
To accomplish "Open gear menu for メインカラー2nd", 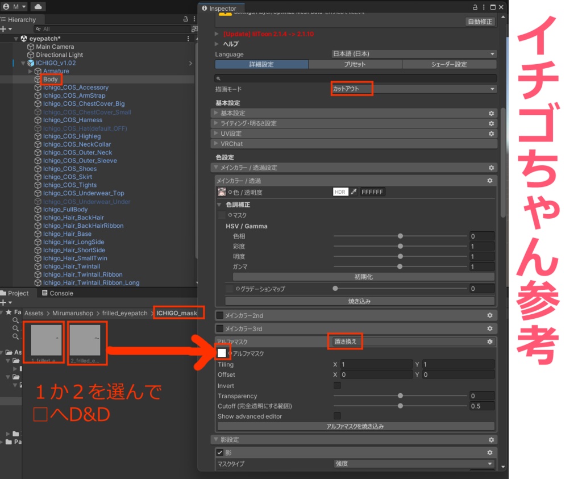I will tap(490, 315).
